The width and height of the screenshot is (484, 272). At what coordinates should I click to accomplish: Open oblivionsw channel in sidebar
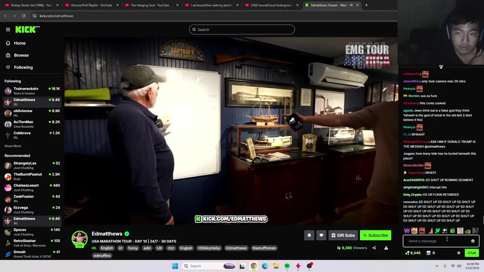pyautogui.click(x=32, y=113)
